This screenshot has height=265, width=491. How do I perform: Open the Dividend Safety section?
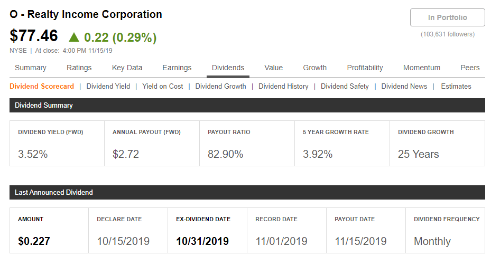point(345,86)
